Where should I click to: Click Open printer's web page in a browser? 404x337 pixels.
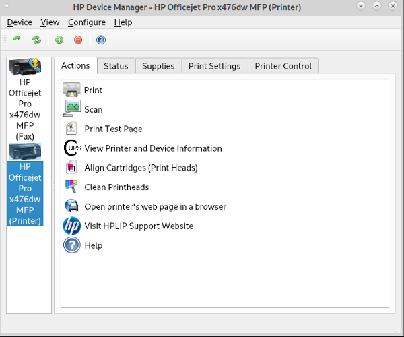pyautogui.click(x=156, y=206)
